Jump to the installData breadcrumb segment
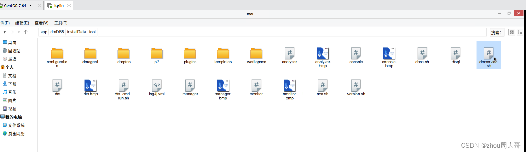 [77, 32]
